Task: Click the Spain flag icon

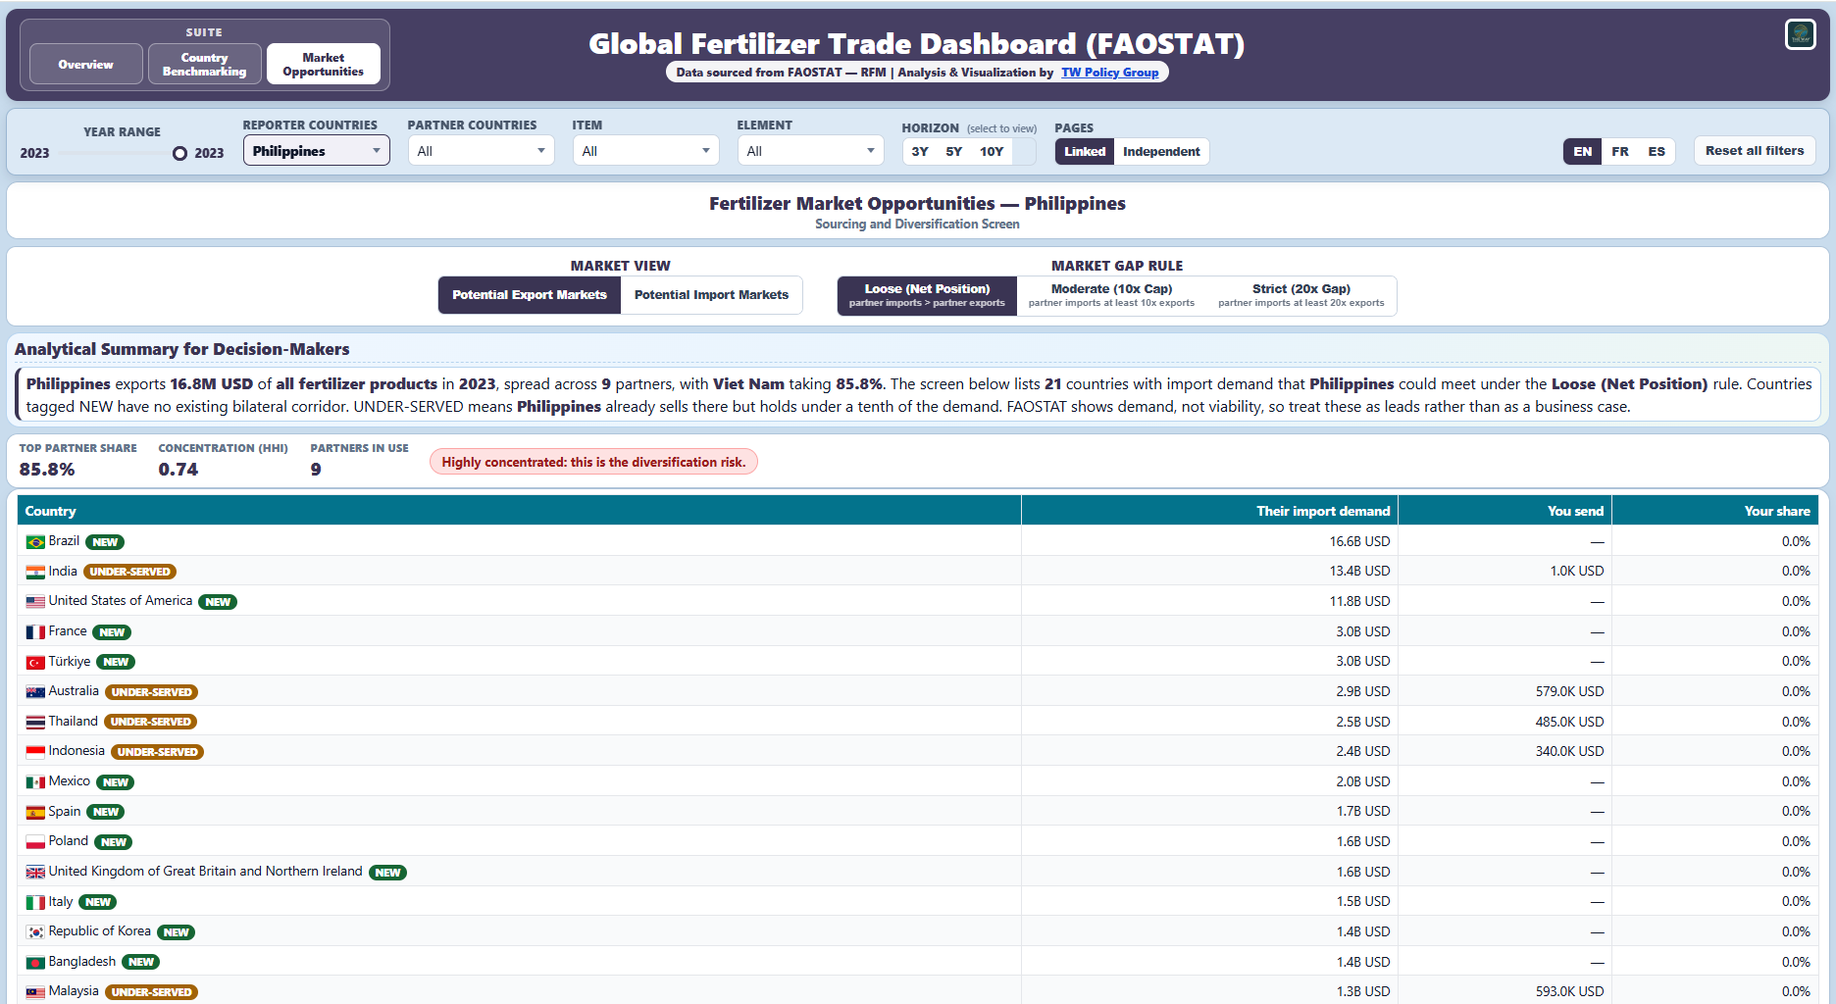Action: point(35,812)
